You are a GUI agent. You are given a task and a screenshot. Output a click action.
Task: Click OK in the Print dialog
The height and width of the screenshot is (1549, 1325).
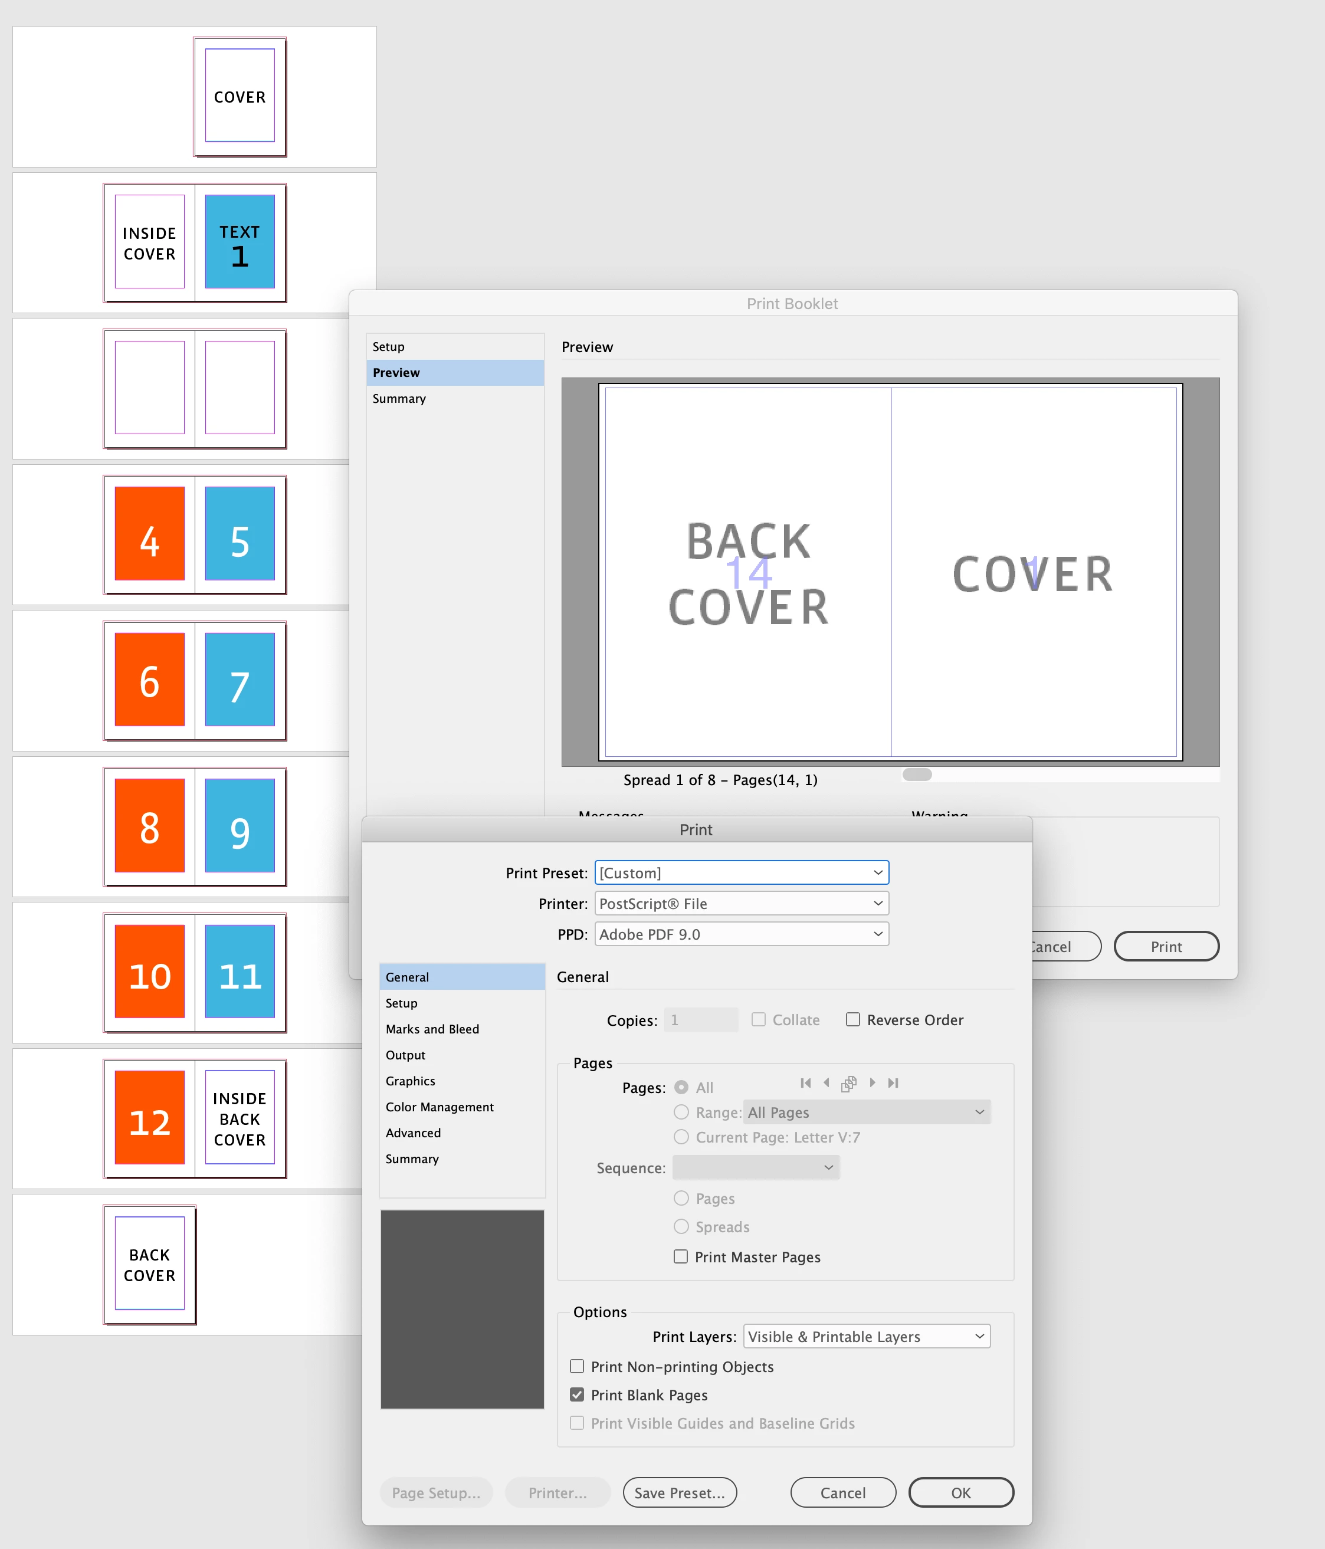961,1493
